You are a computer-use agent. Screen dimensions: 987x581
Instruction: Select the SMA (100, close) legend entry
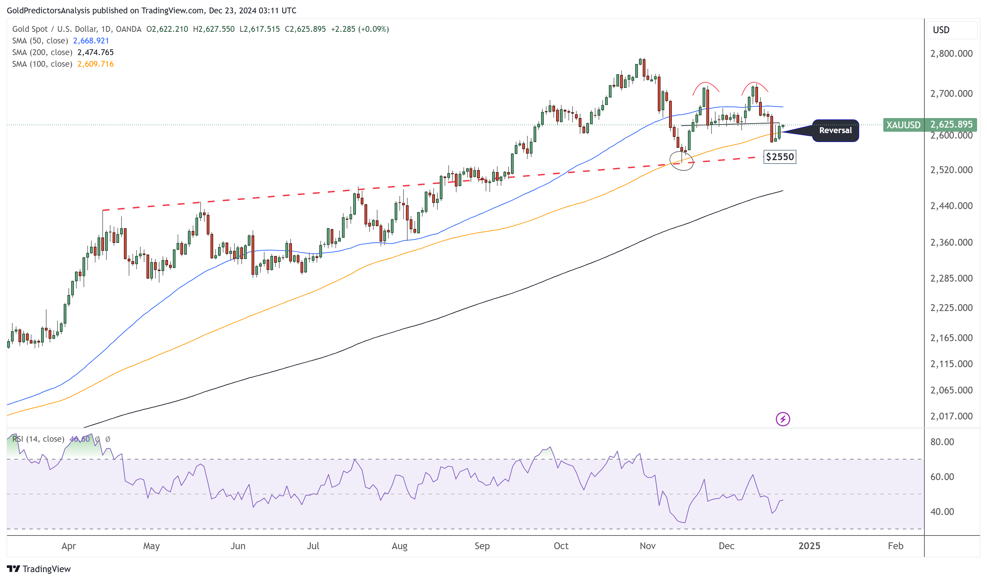(x=42, y=64)
